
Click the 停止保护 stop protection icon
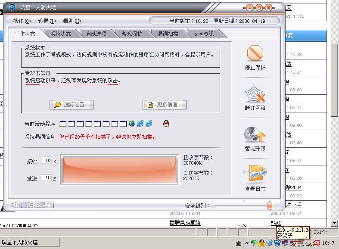click(255, 53)
